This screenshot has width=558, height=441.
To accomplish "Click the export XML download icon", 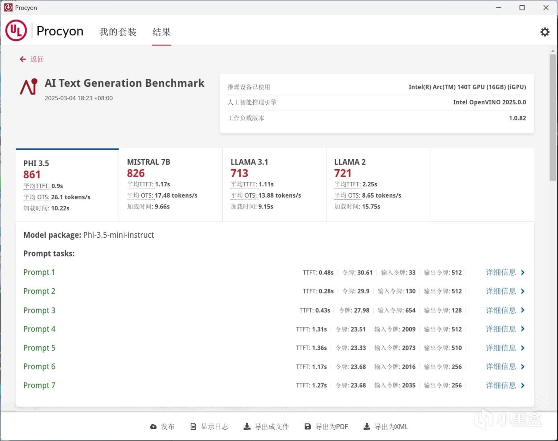I will (367, 427).
